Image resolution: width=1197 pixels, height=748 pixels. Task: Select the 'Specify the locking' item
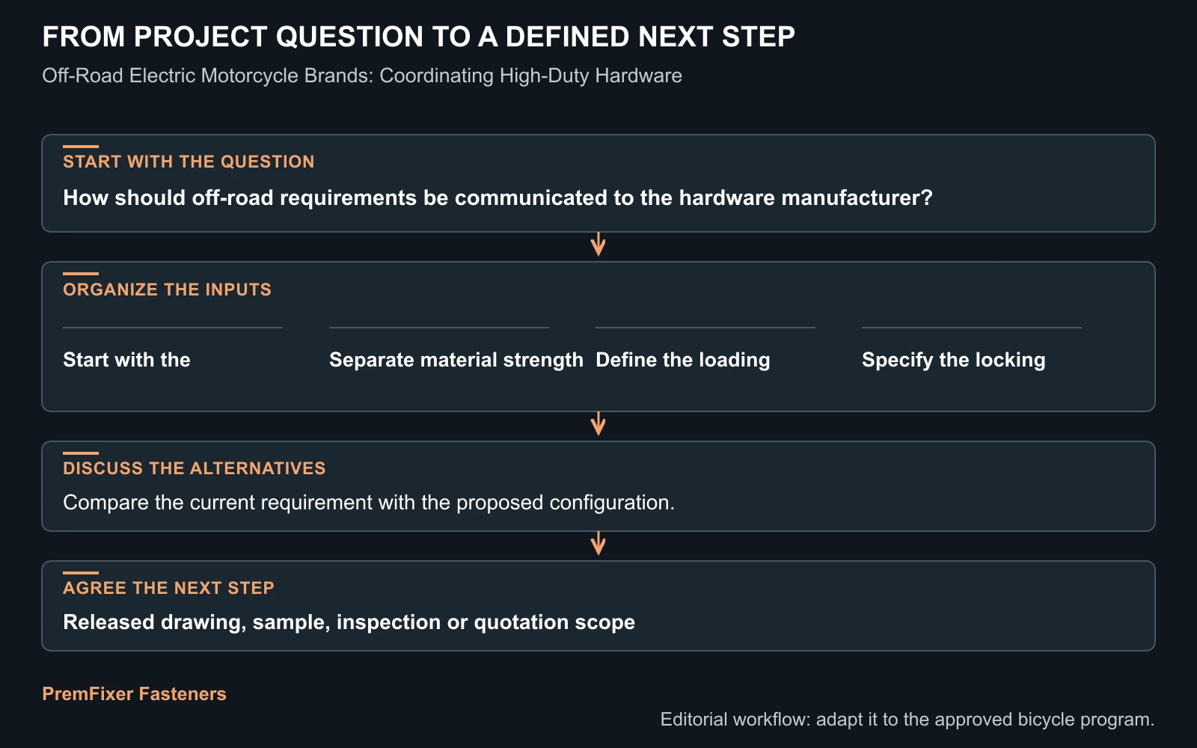click(x=954, y=360)
